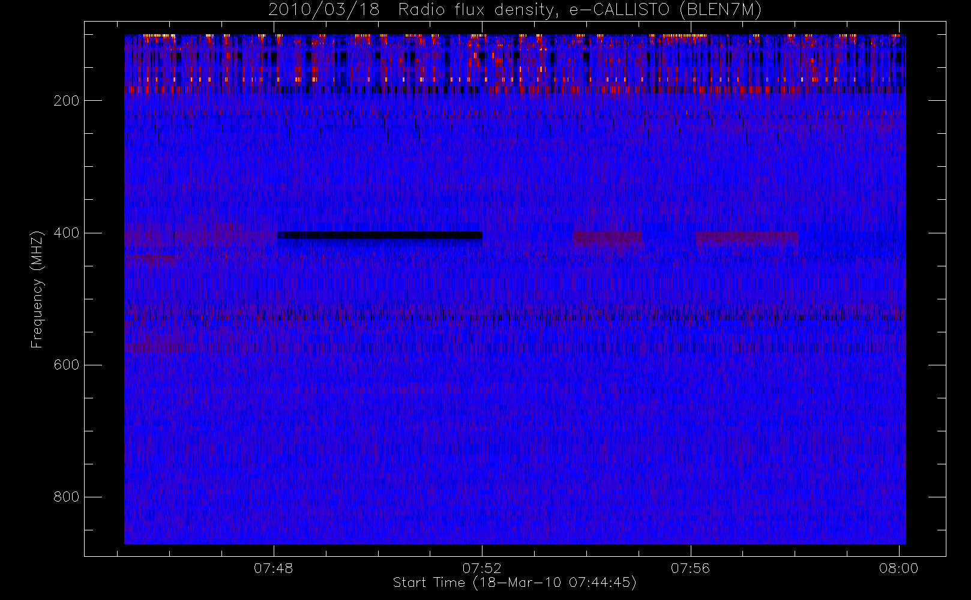The width and height of the screenshot is (971, 600).
Task: Click the 2010/03/18 date in title
Action: tap(323, 10)
